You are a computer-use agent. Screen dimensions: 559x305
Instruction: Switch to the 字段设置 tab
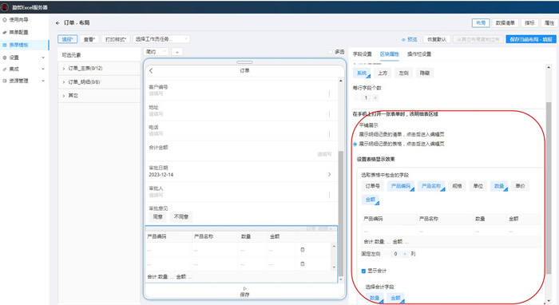363,54
